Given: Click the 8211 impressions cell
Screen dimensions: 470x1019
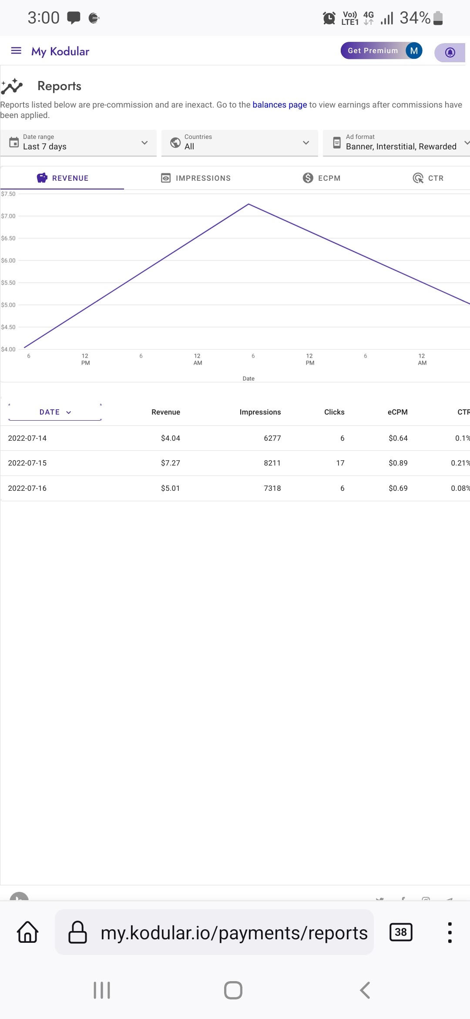Looking at the screenshot, I should pyautogui.click(x=272, y=463).
